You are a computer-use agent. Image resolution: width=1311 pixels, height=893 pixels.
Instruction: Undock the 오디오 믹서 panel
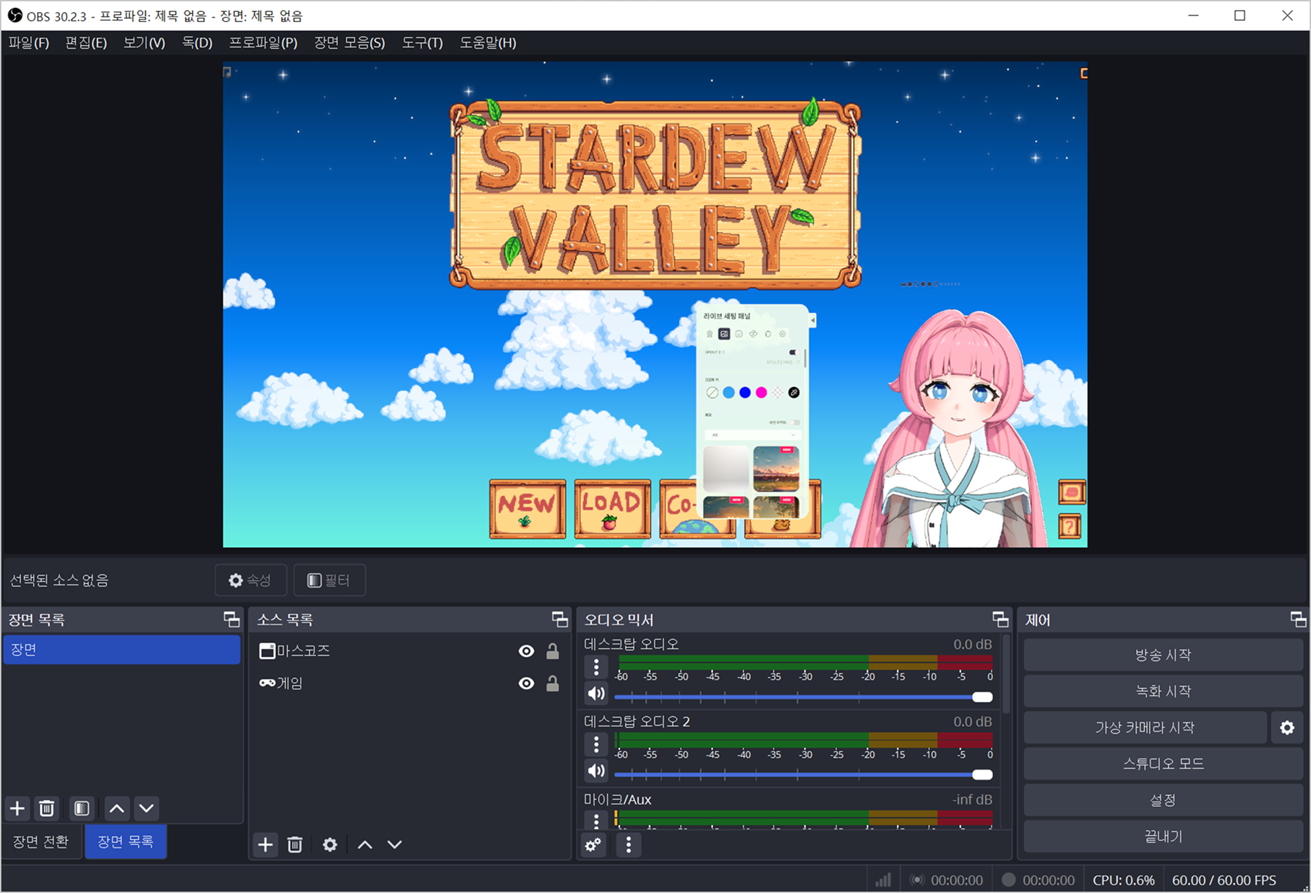(x=1000, y=619)
